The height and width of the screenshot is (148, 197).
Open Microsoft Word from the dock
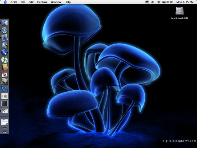(5, 89)
